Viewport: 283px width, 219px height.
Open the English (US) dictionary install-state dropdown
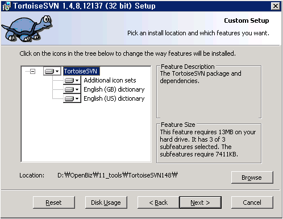(72, 98)
